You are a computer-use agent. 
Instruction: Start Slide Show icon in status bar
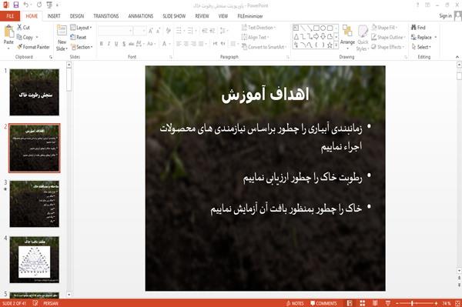coord(388,303)
